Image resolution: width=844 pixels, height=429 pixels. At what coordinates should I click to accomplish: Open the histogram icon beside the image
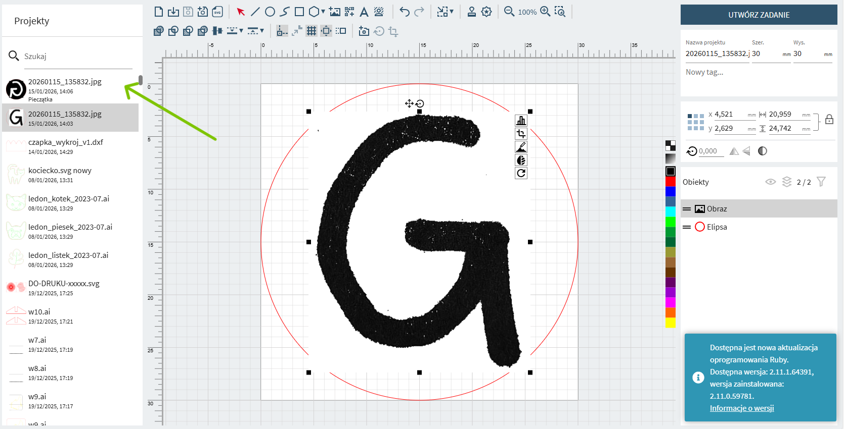click(x=521, y=121)
